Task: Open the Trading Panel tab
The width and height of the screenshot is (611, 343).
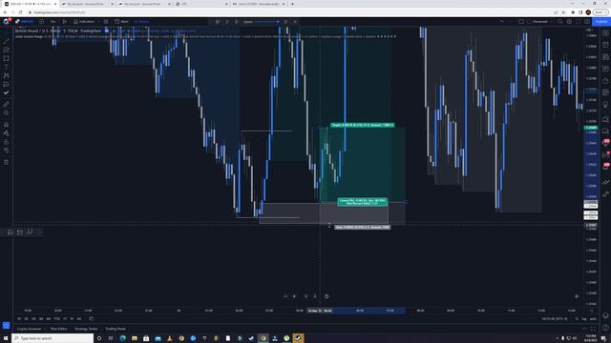Action: point(116,329)
